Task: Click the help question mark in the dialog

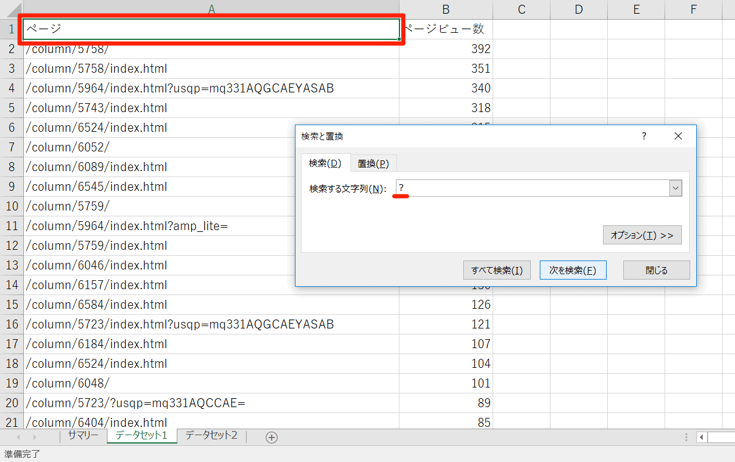Action: point(644,137)
